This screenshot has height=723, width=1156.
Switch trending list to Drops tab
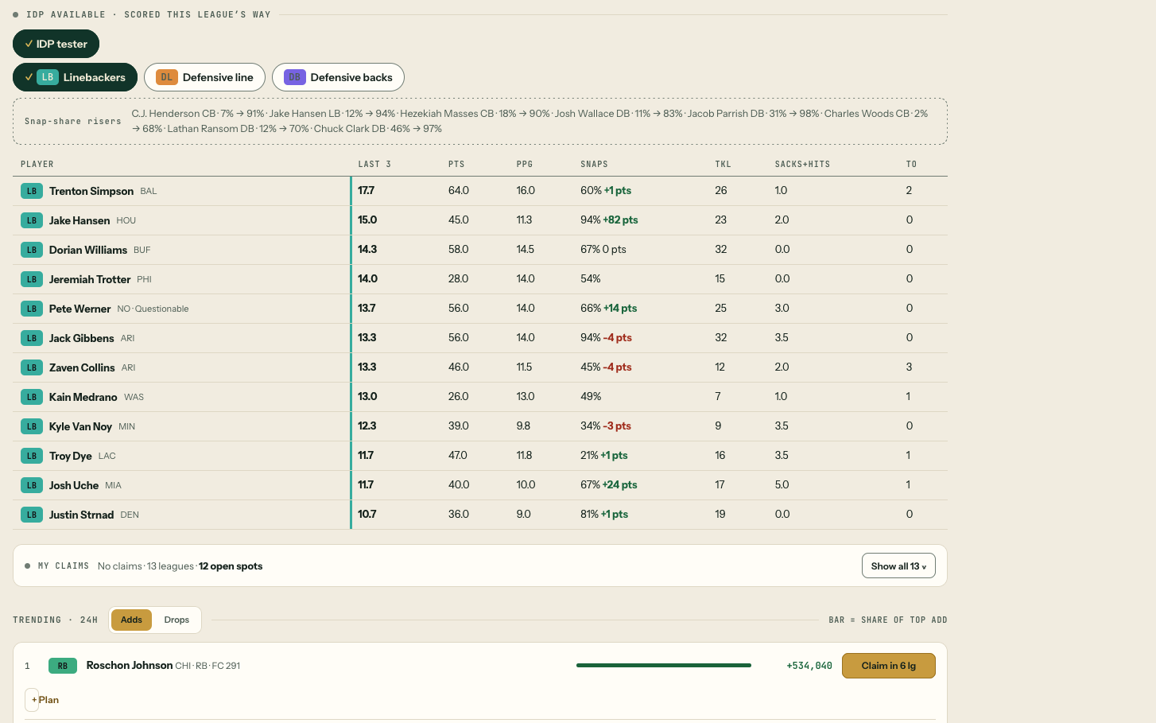pos(177,620)
